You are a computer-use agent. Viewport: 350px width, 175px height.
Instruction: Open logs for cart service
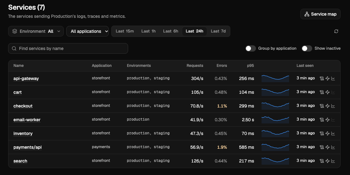click(x=322, y=92)
